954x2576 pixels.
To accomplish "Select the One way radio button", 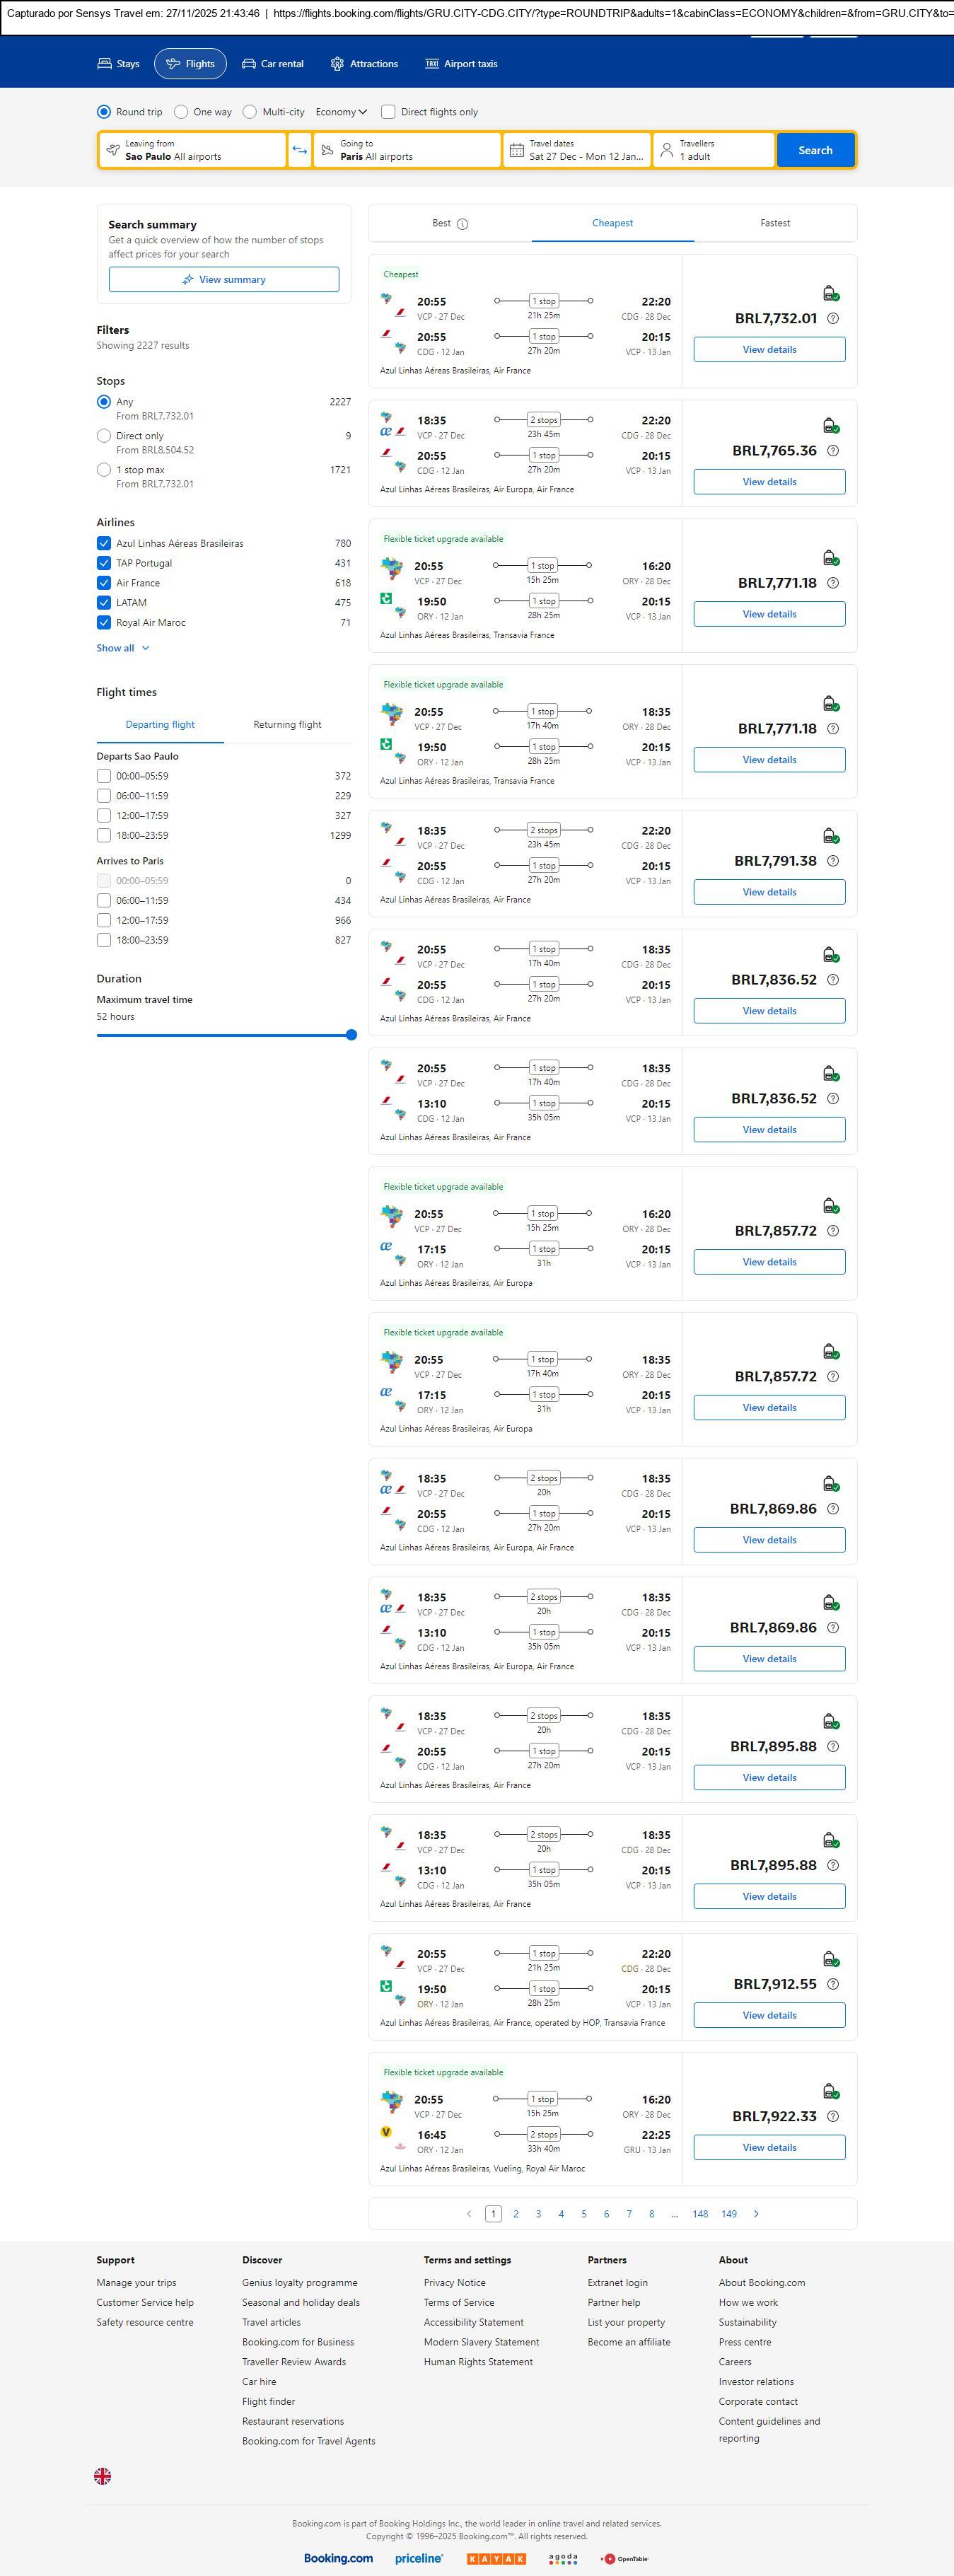I will pyautogui.click(x=181, y=112).
